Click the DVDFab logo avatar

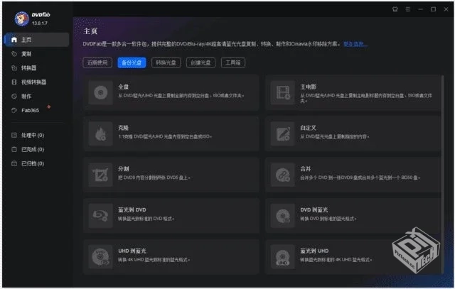coord(22,18)
